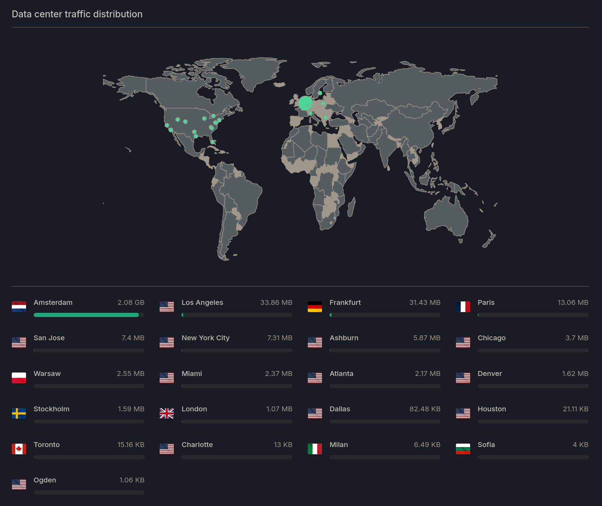This screenshot has height=506, width=602.
Task: Select the "Frankfurt" city label
Action: tap(345, 302)
